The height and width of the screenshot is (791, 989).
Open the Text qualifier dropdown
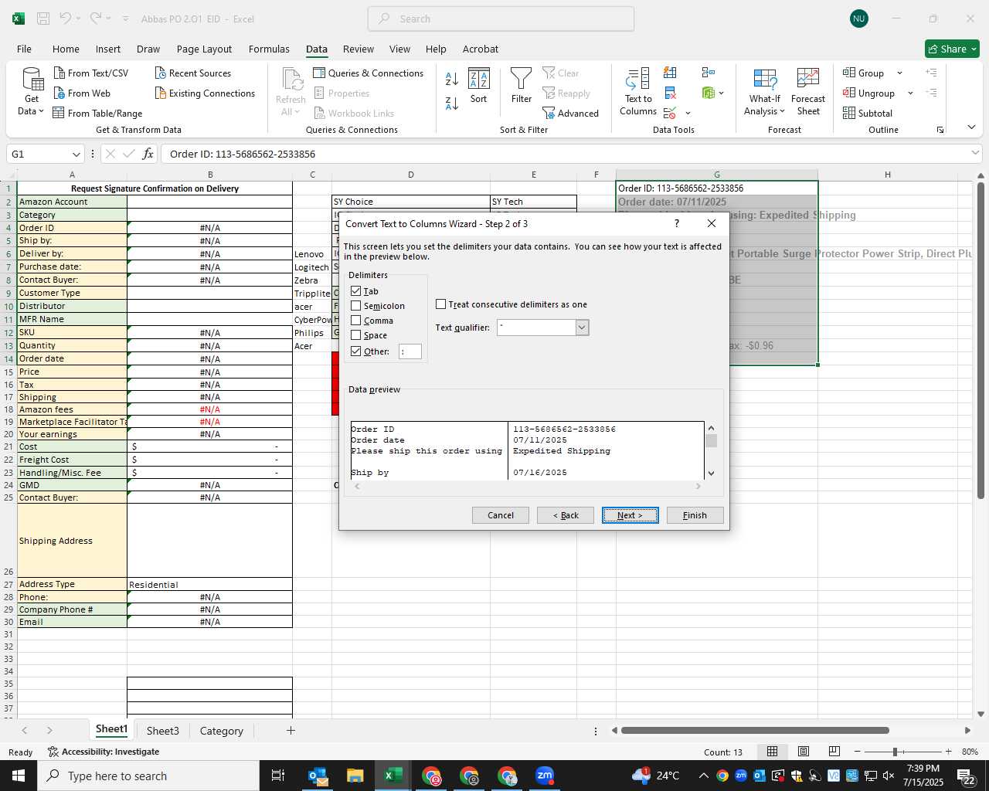pos(582,328)
